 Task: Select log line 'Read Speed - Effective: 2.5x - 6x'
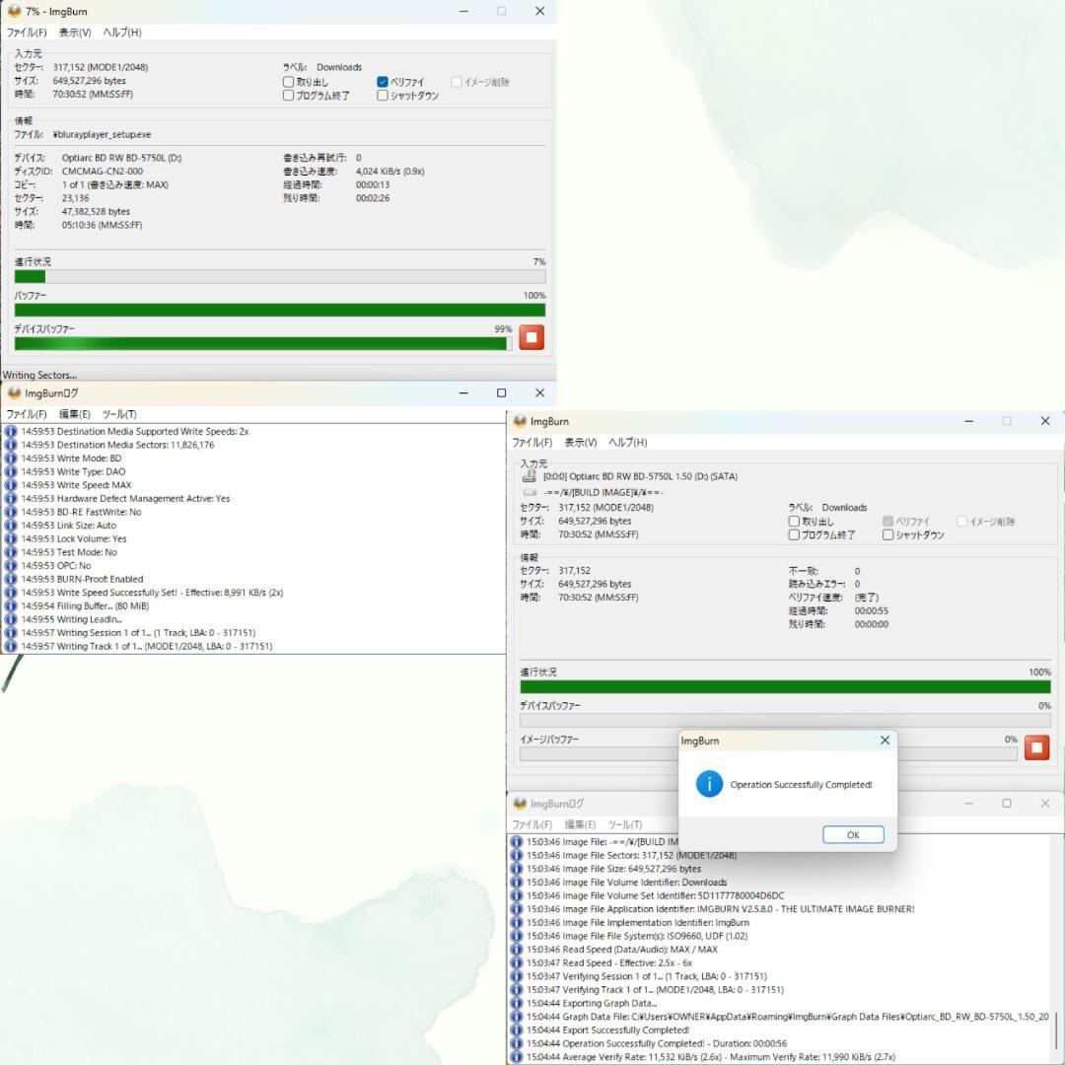[x=609, y=962]
